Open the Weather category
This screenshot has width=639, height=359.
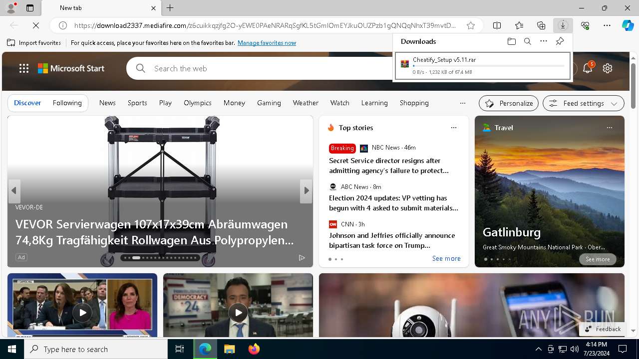coord(306,103)
